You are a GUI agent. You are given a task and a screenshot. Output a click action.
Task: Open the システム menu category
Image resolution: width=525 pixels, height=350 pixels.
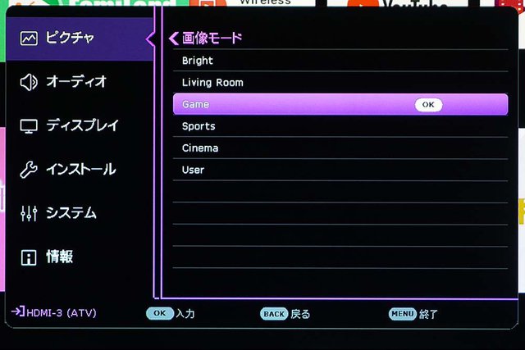pos(80,213)
